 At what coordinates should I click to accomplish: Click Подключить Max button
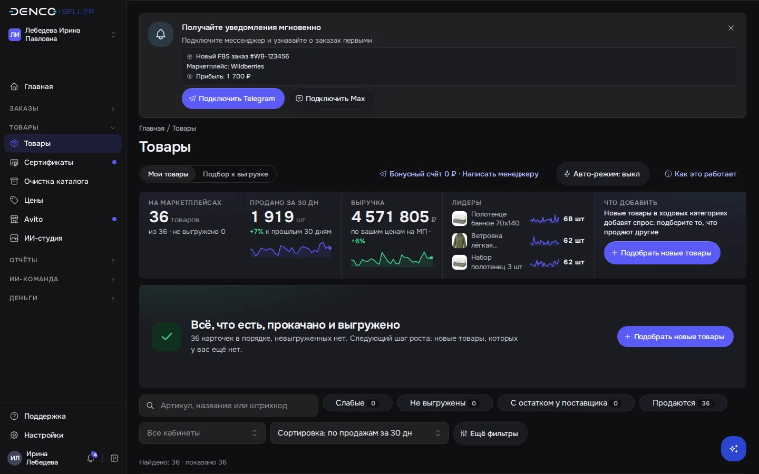(x=332, y=98)
